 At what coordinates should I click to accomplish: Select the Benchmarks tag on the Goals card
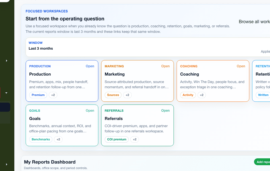(x=40, y=139)
